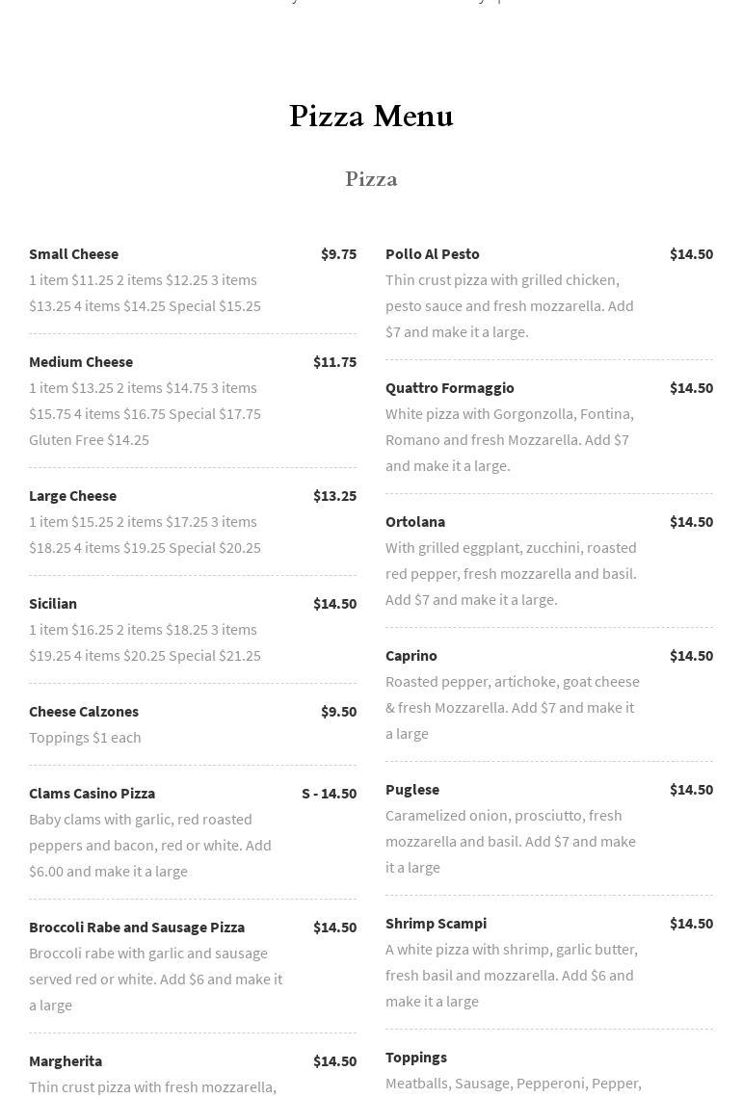
Task: Click the Pollo Al Pesto title
Action: click(x=433, y=254)
